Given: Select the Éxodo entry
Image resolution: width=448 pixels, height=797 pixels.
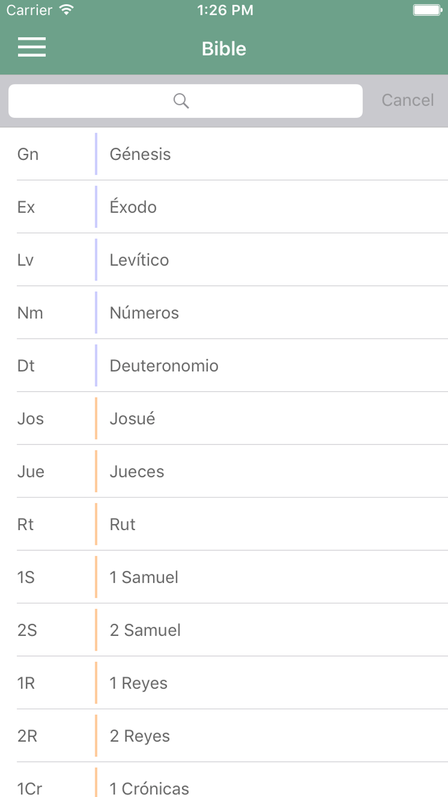Looking at the screenshot, I should [224, 207].
